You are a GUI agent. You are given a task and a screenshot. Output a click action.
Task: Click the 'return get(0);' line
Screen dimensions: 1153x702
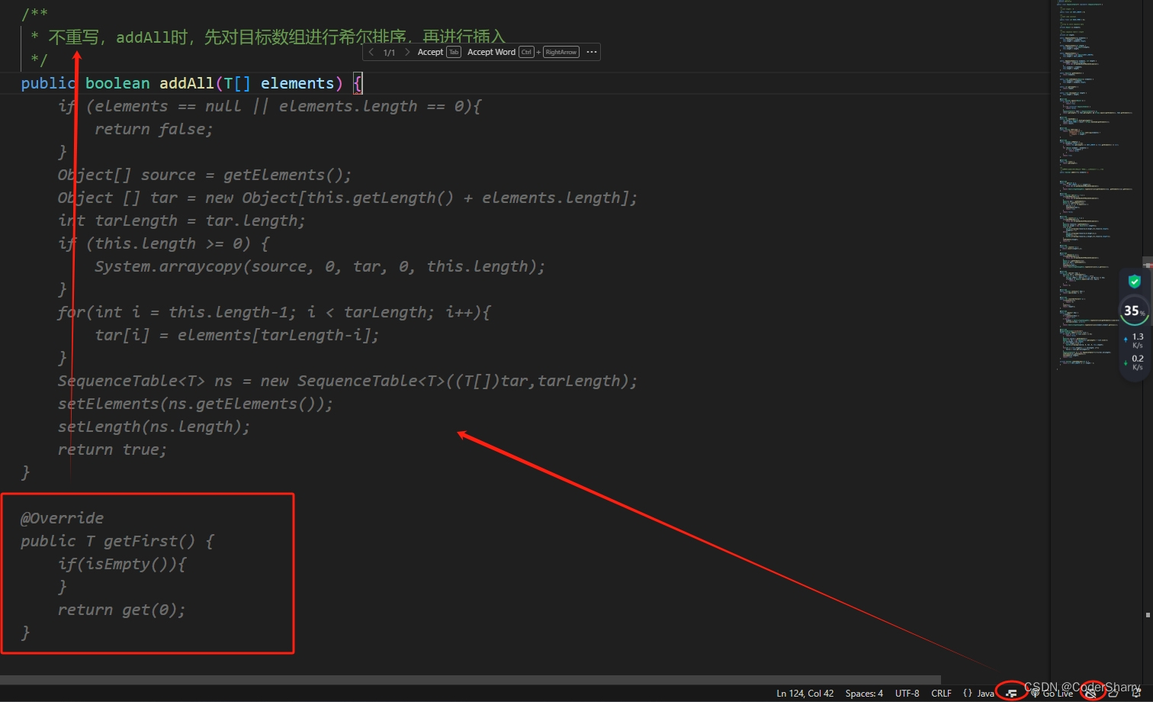click(x=121, y=610)
